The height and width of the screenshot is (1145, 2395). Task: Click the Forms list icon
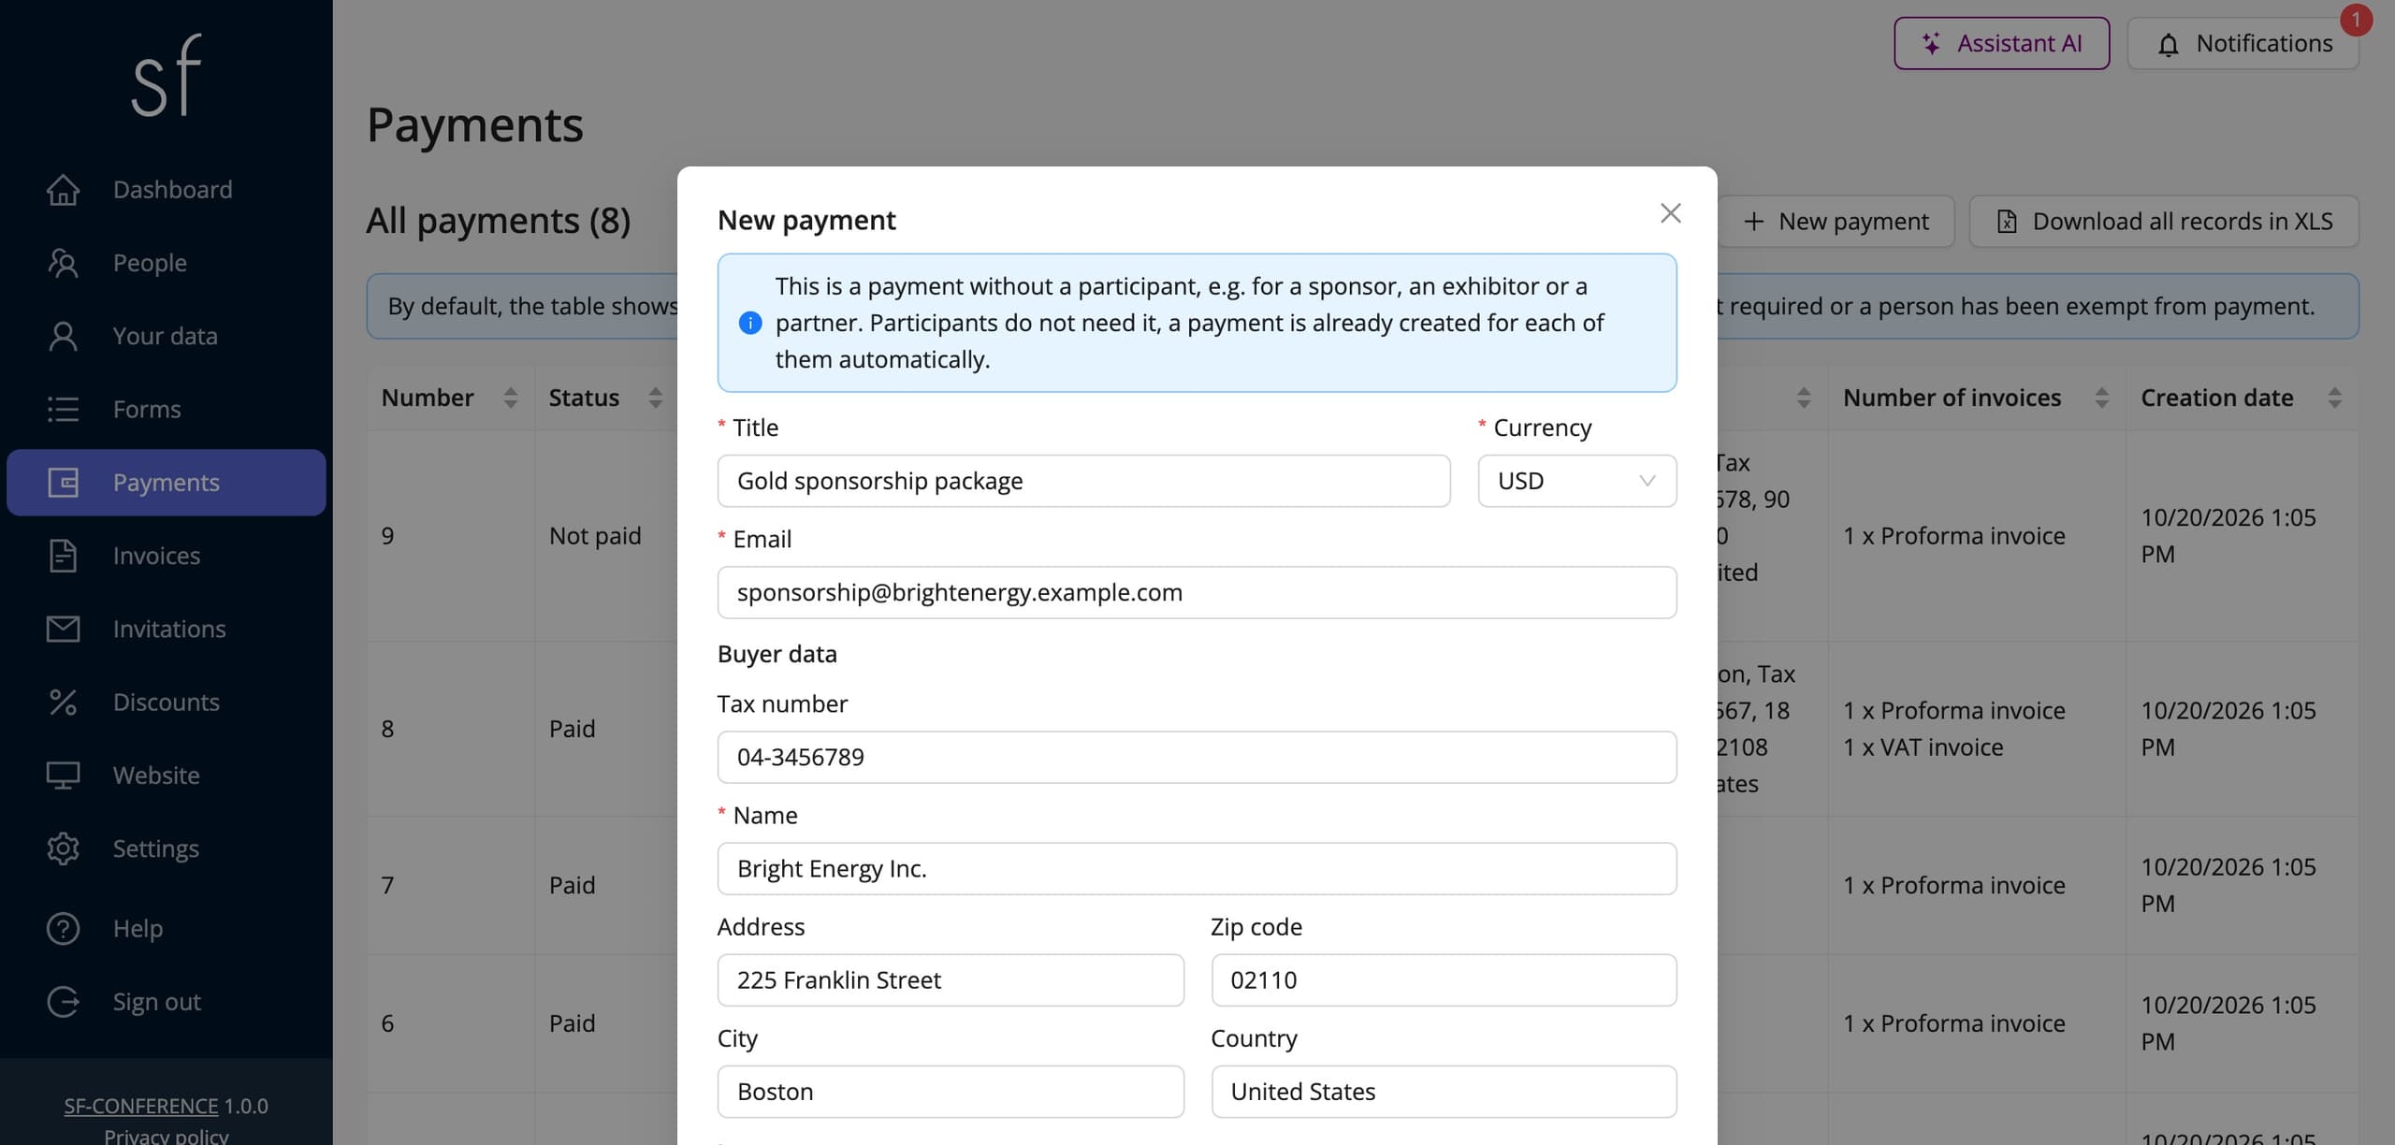(x=63, y=409)
